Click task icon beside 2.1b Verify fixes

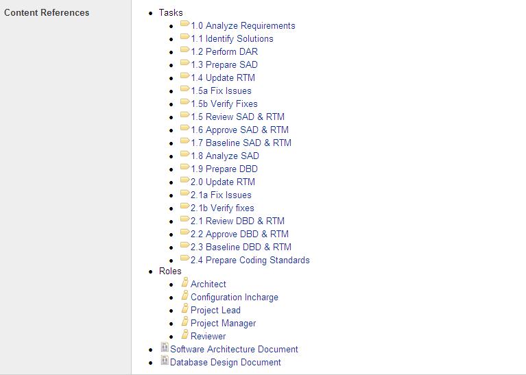point(185,206)
